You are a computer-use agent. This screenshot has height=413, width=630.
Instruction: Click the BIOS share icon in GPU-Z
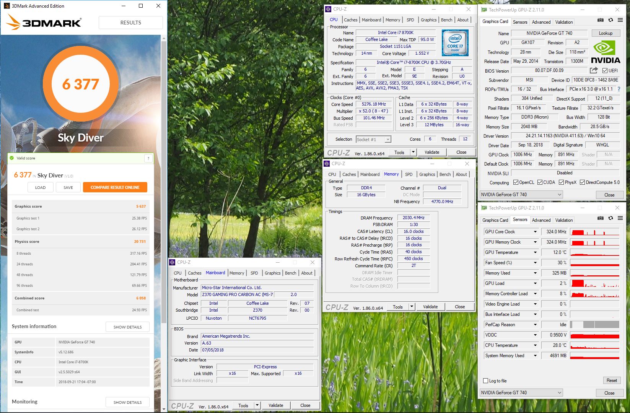click(594, 70)
